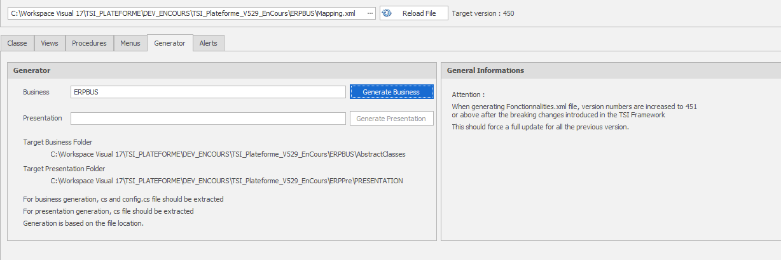Focus the Business input containing ERPBUS
Viewport: 781px width, 260px height.
point(208,92)
